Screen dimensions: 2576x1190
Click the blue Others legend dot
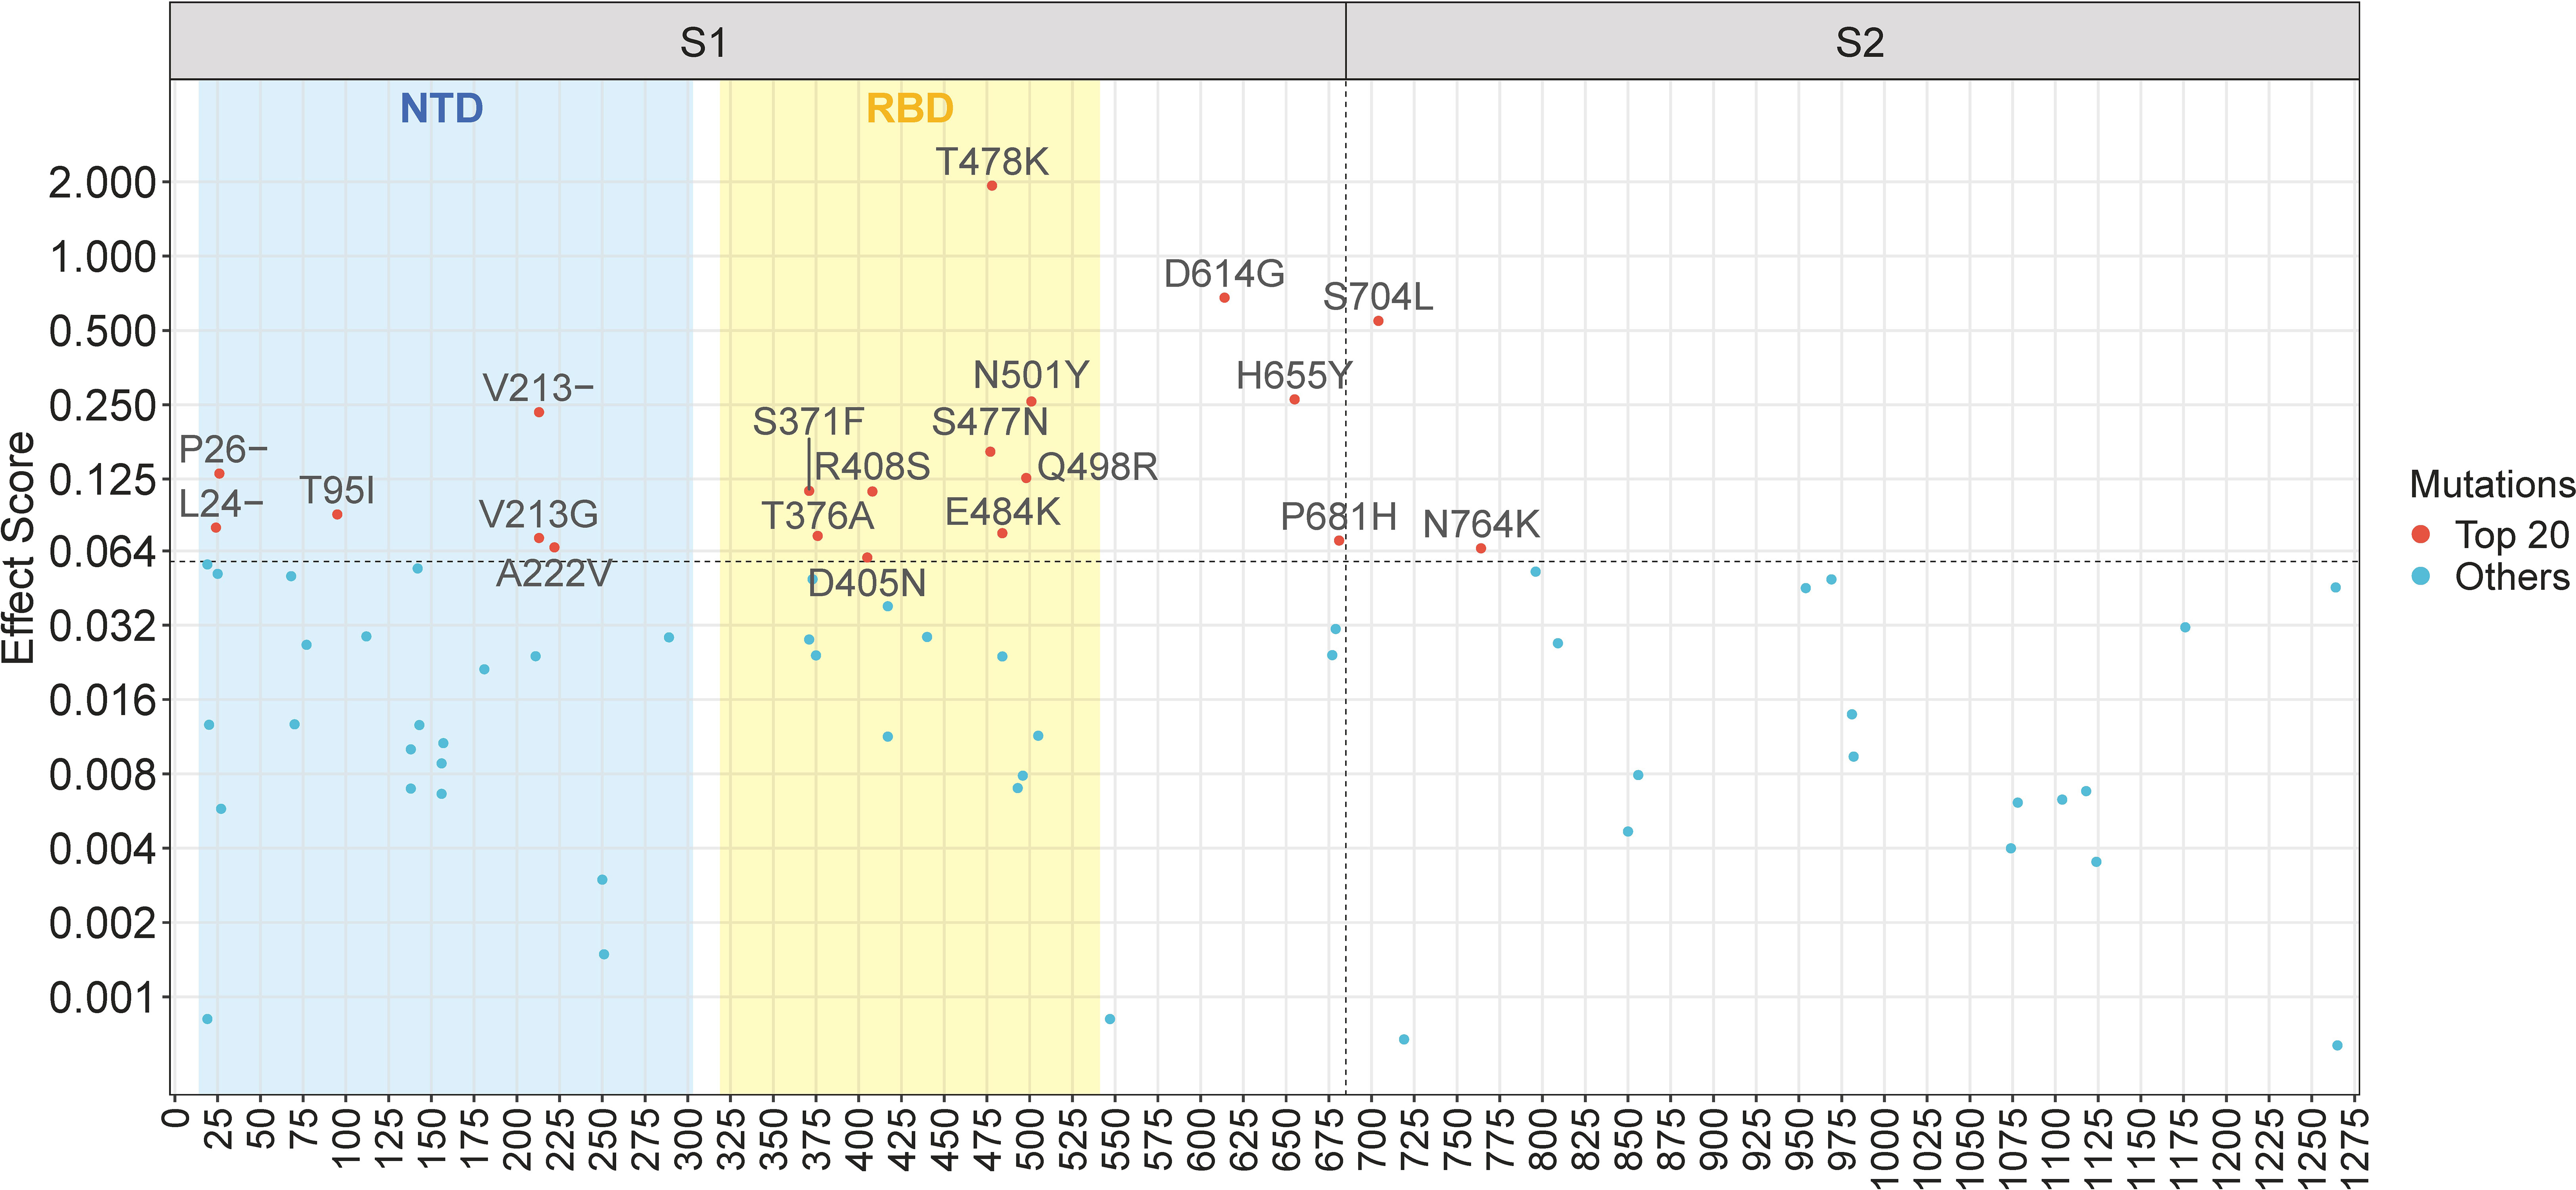2421,576
